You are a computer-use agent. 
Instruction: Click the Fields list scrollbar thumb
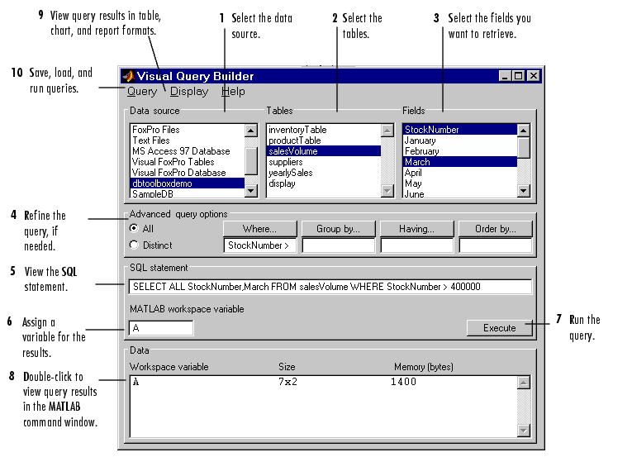click(524, 148)
